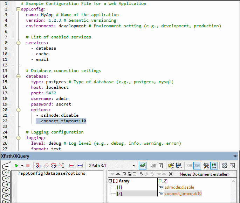Open the XPath 3.1 version dropdown

click(x=133, y=165)
